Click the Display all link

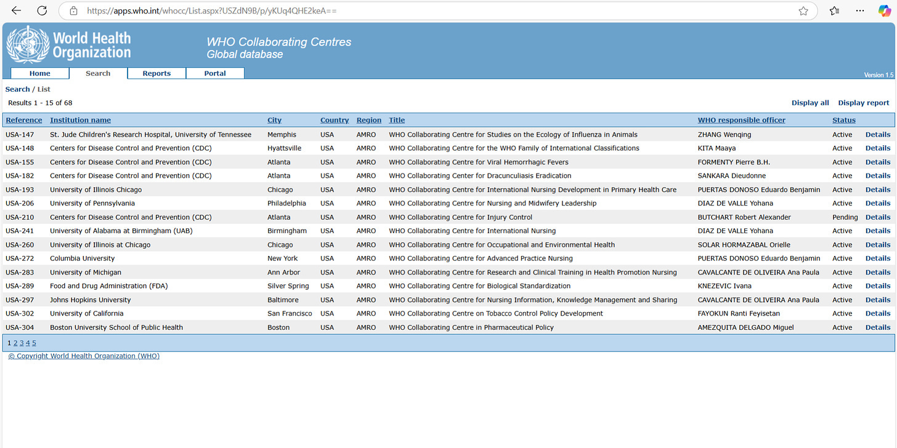pos(810,103)
